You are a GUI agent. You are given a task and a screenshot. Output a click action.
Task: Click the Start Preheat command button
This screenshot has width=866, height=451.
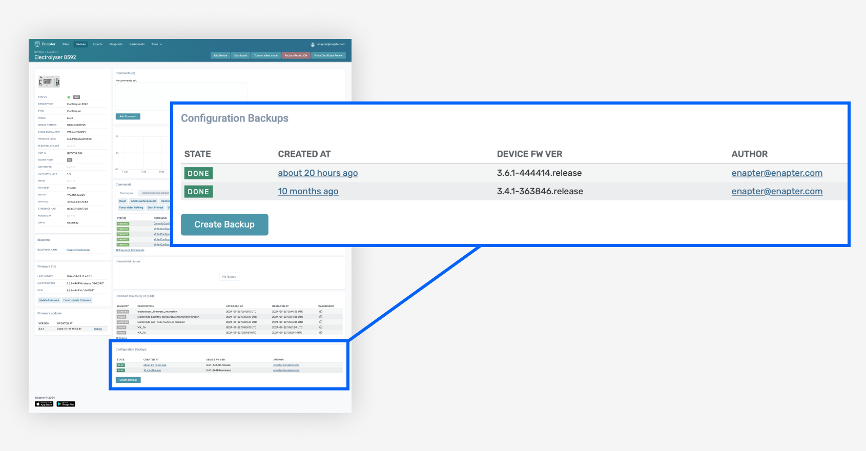pyautogui.click(x=155, y=208)
